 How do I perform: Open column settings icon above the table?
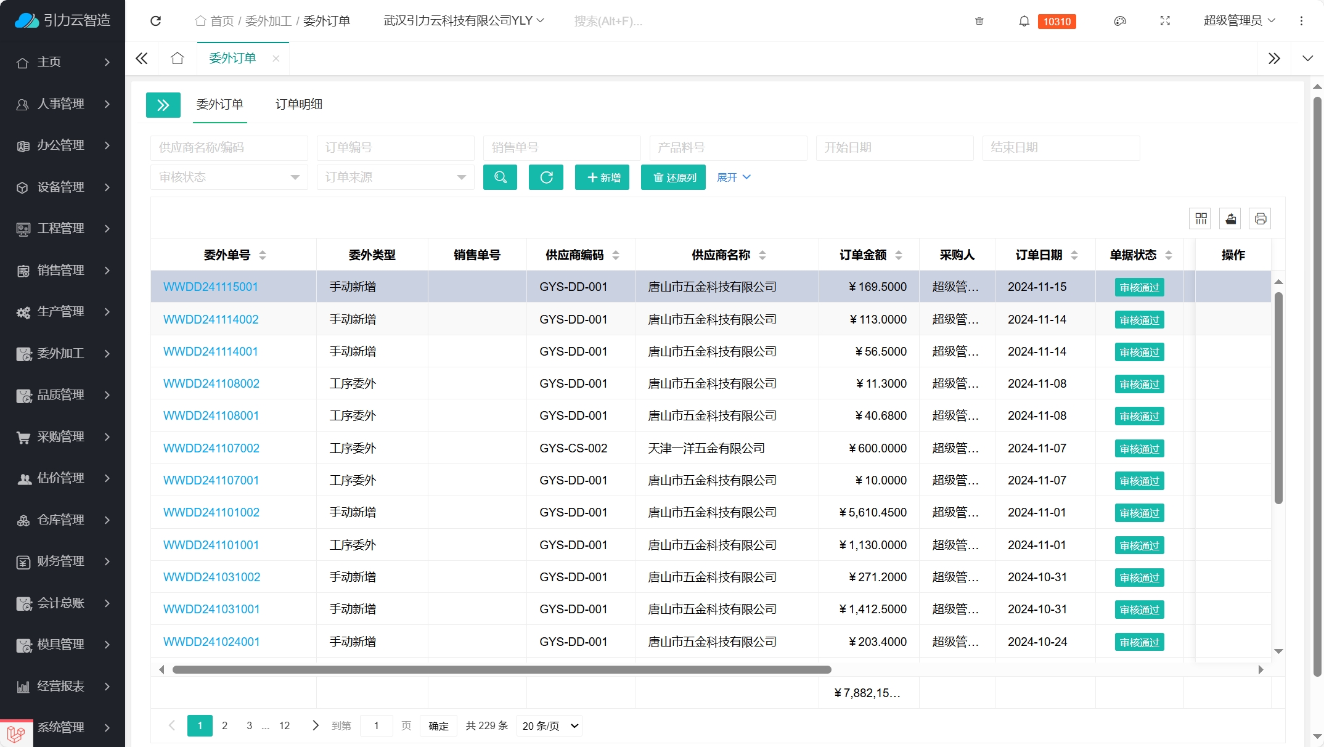coord(1200,218)
